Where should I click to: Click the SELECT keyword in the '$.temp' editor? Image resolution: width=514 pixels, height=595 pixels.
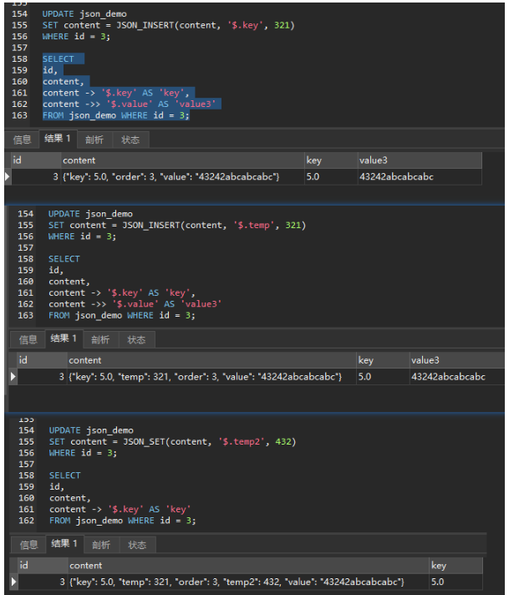click(x=64, y=259)
